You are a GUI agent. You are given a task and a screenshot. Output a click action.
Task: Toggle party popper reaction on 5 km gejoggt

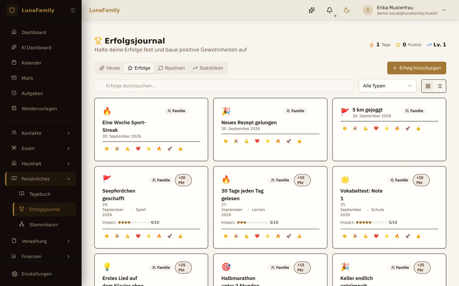pos(355,128)
